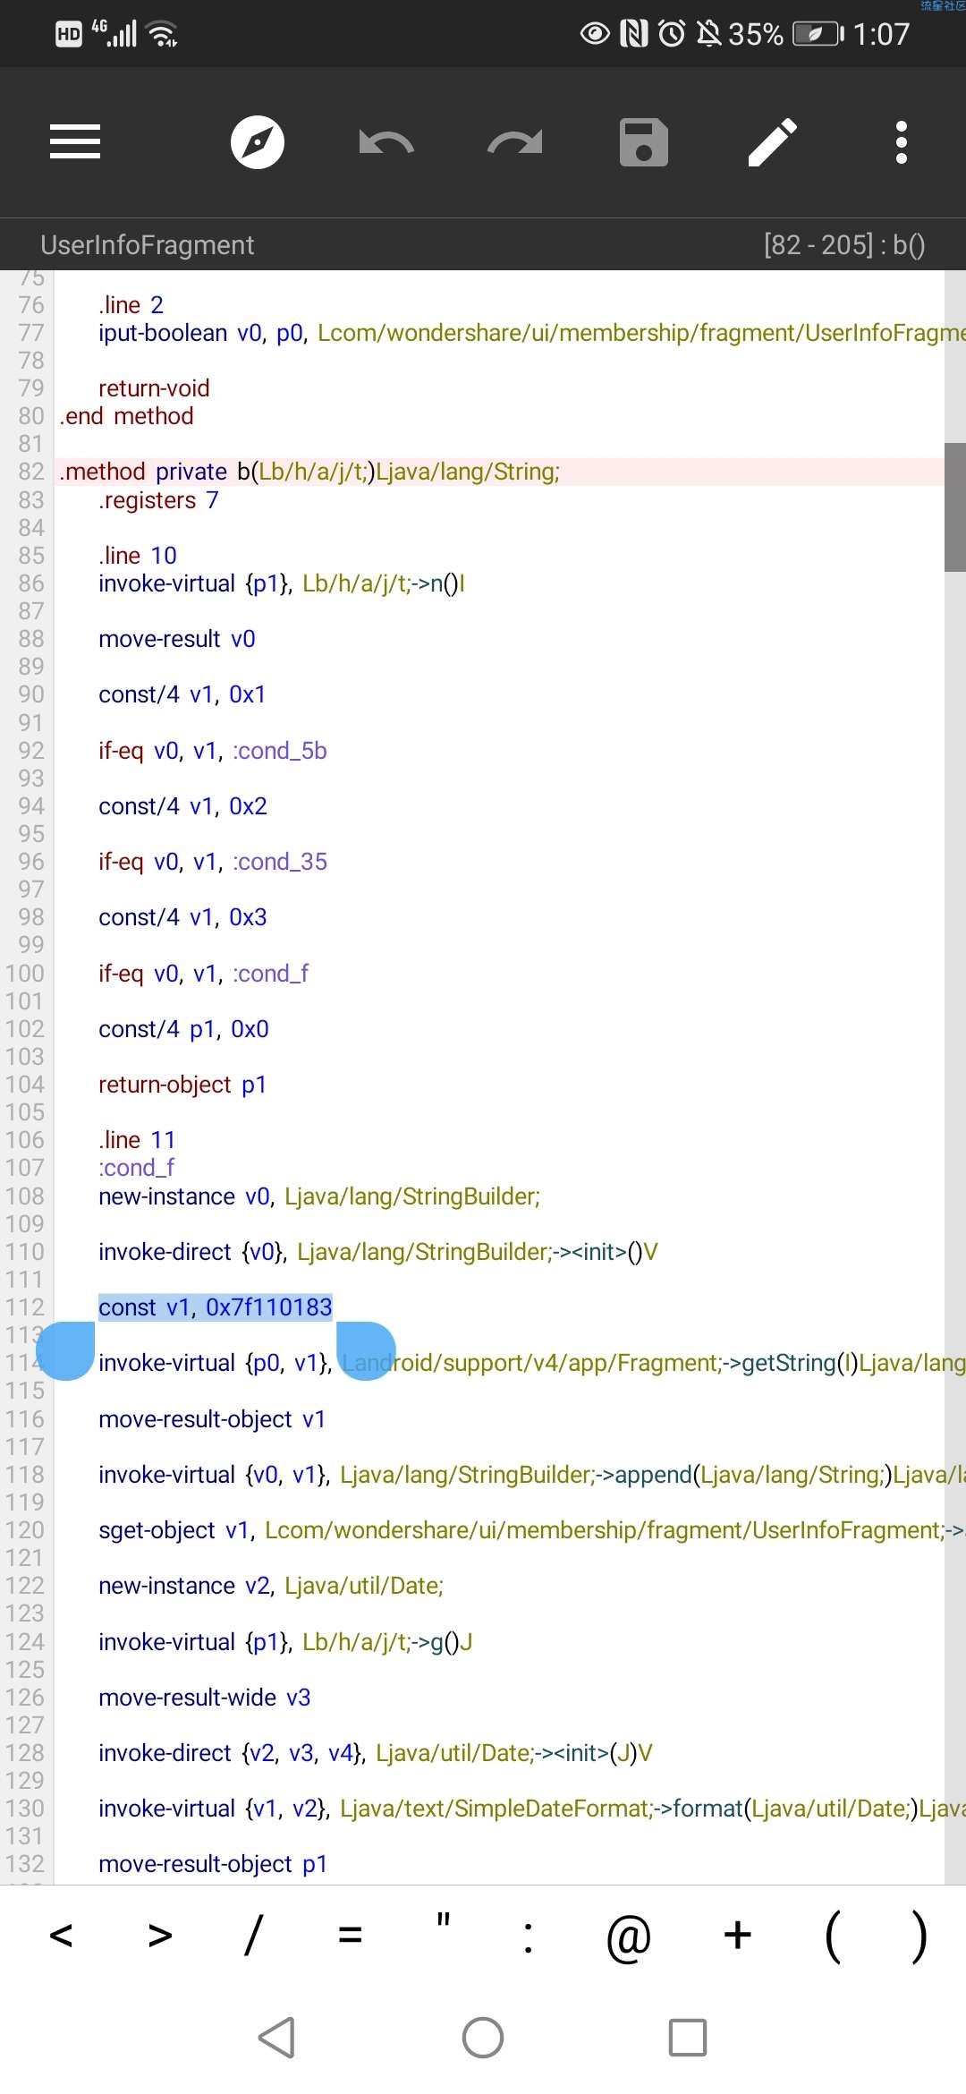Insert the greater-than symbol key

[x=160, y=1937]
